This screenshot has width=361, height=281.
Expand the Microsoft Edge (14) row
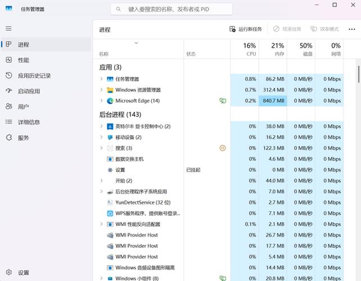(101, 101)
